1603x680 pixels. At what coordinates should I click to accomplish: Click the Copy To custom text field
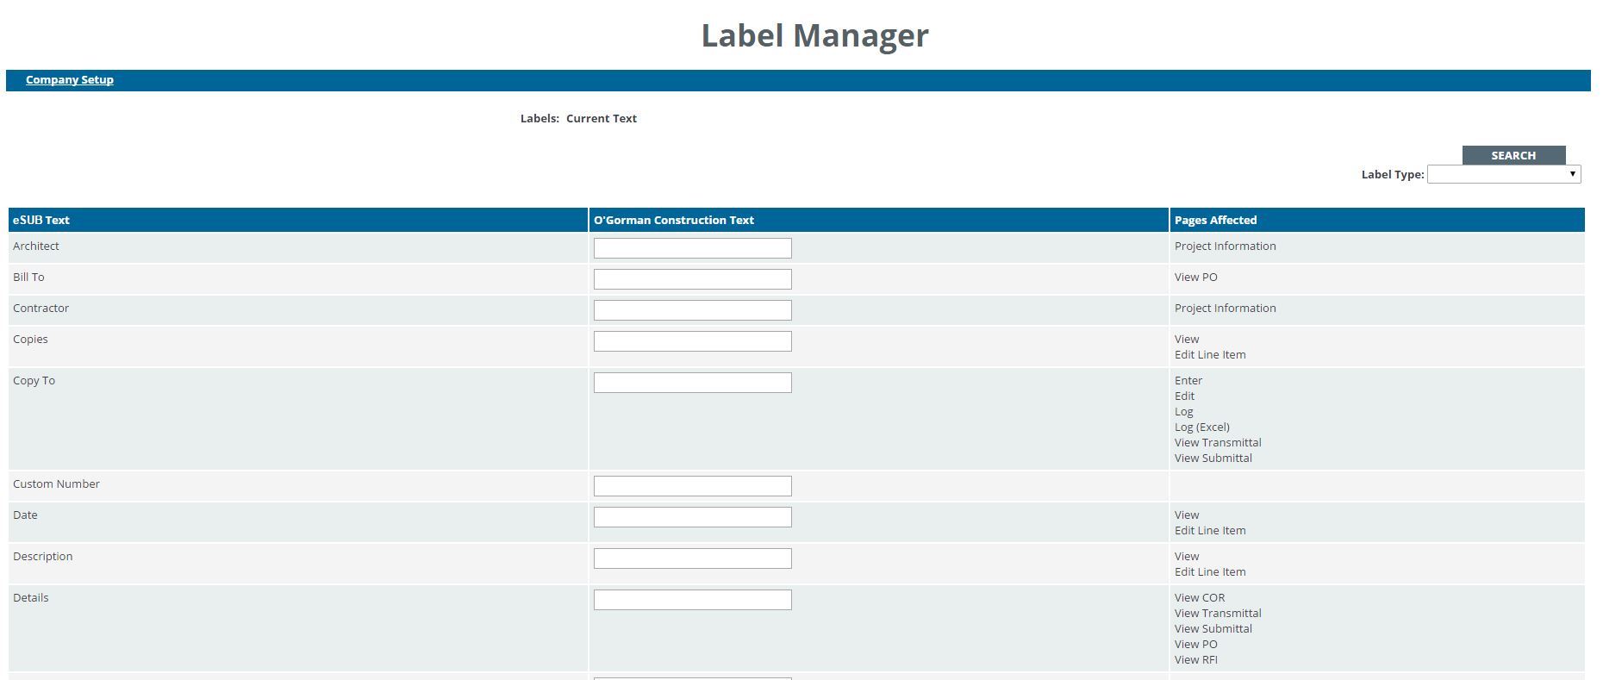click(692, 383)
